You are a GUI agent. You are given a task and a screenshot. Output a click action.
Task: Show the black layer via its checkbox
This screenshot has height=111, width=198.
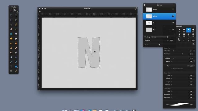pyautogui.click(x=173, y=10)
